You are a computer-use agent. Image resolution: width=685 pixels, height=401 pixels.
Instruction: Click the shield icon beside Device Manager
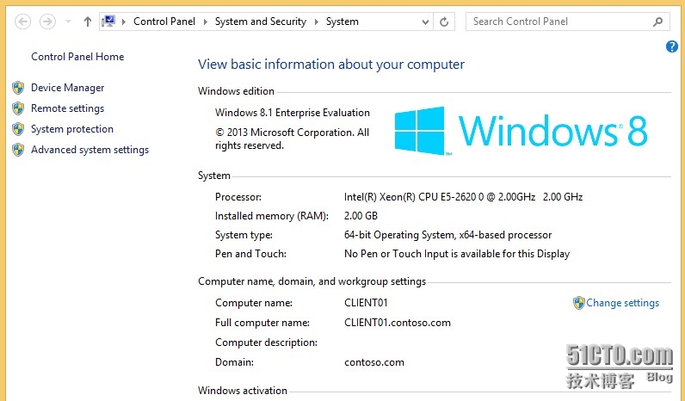coord(18,88)
